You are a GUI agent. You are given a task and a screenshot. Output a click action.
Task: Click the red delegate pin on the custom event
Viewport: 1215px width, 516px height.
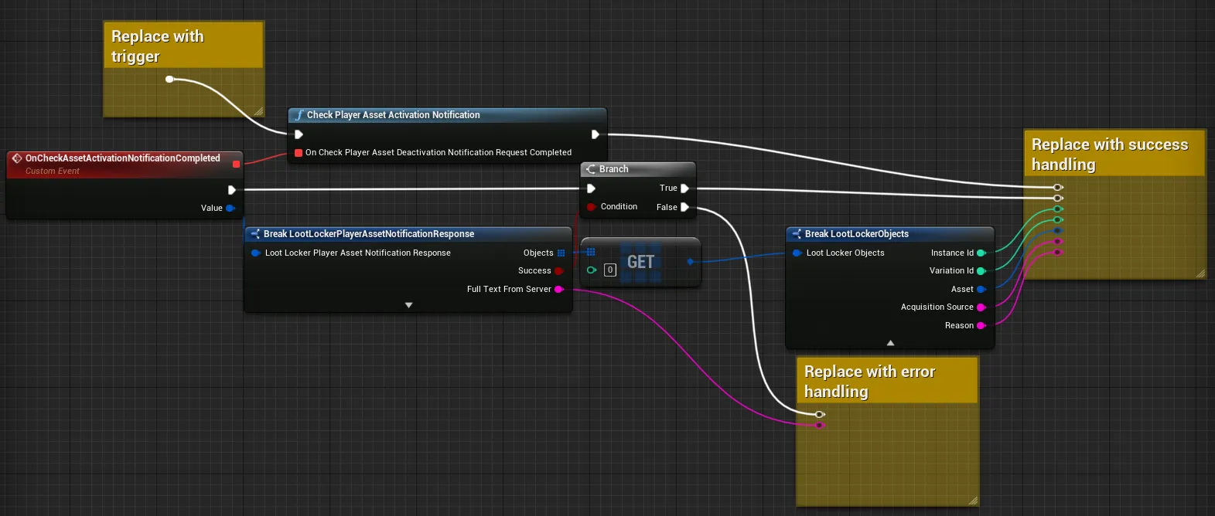pos(237,164)
